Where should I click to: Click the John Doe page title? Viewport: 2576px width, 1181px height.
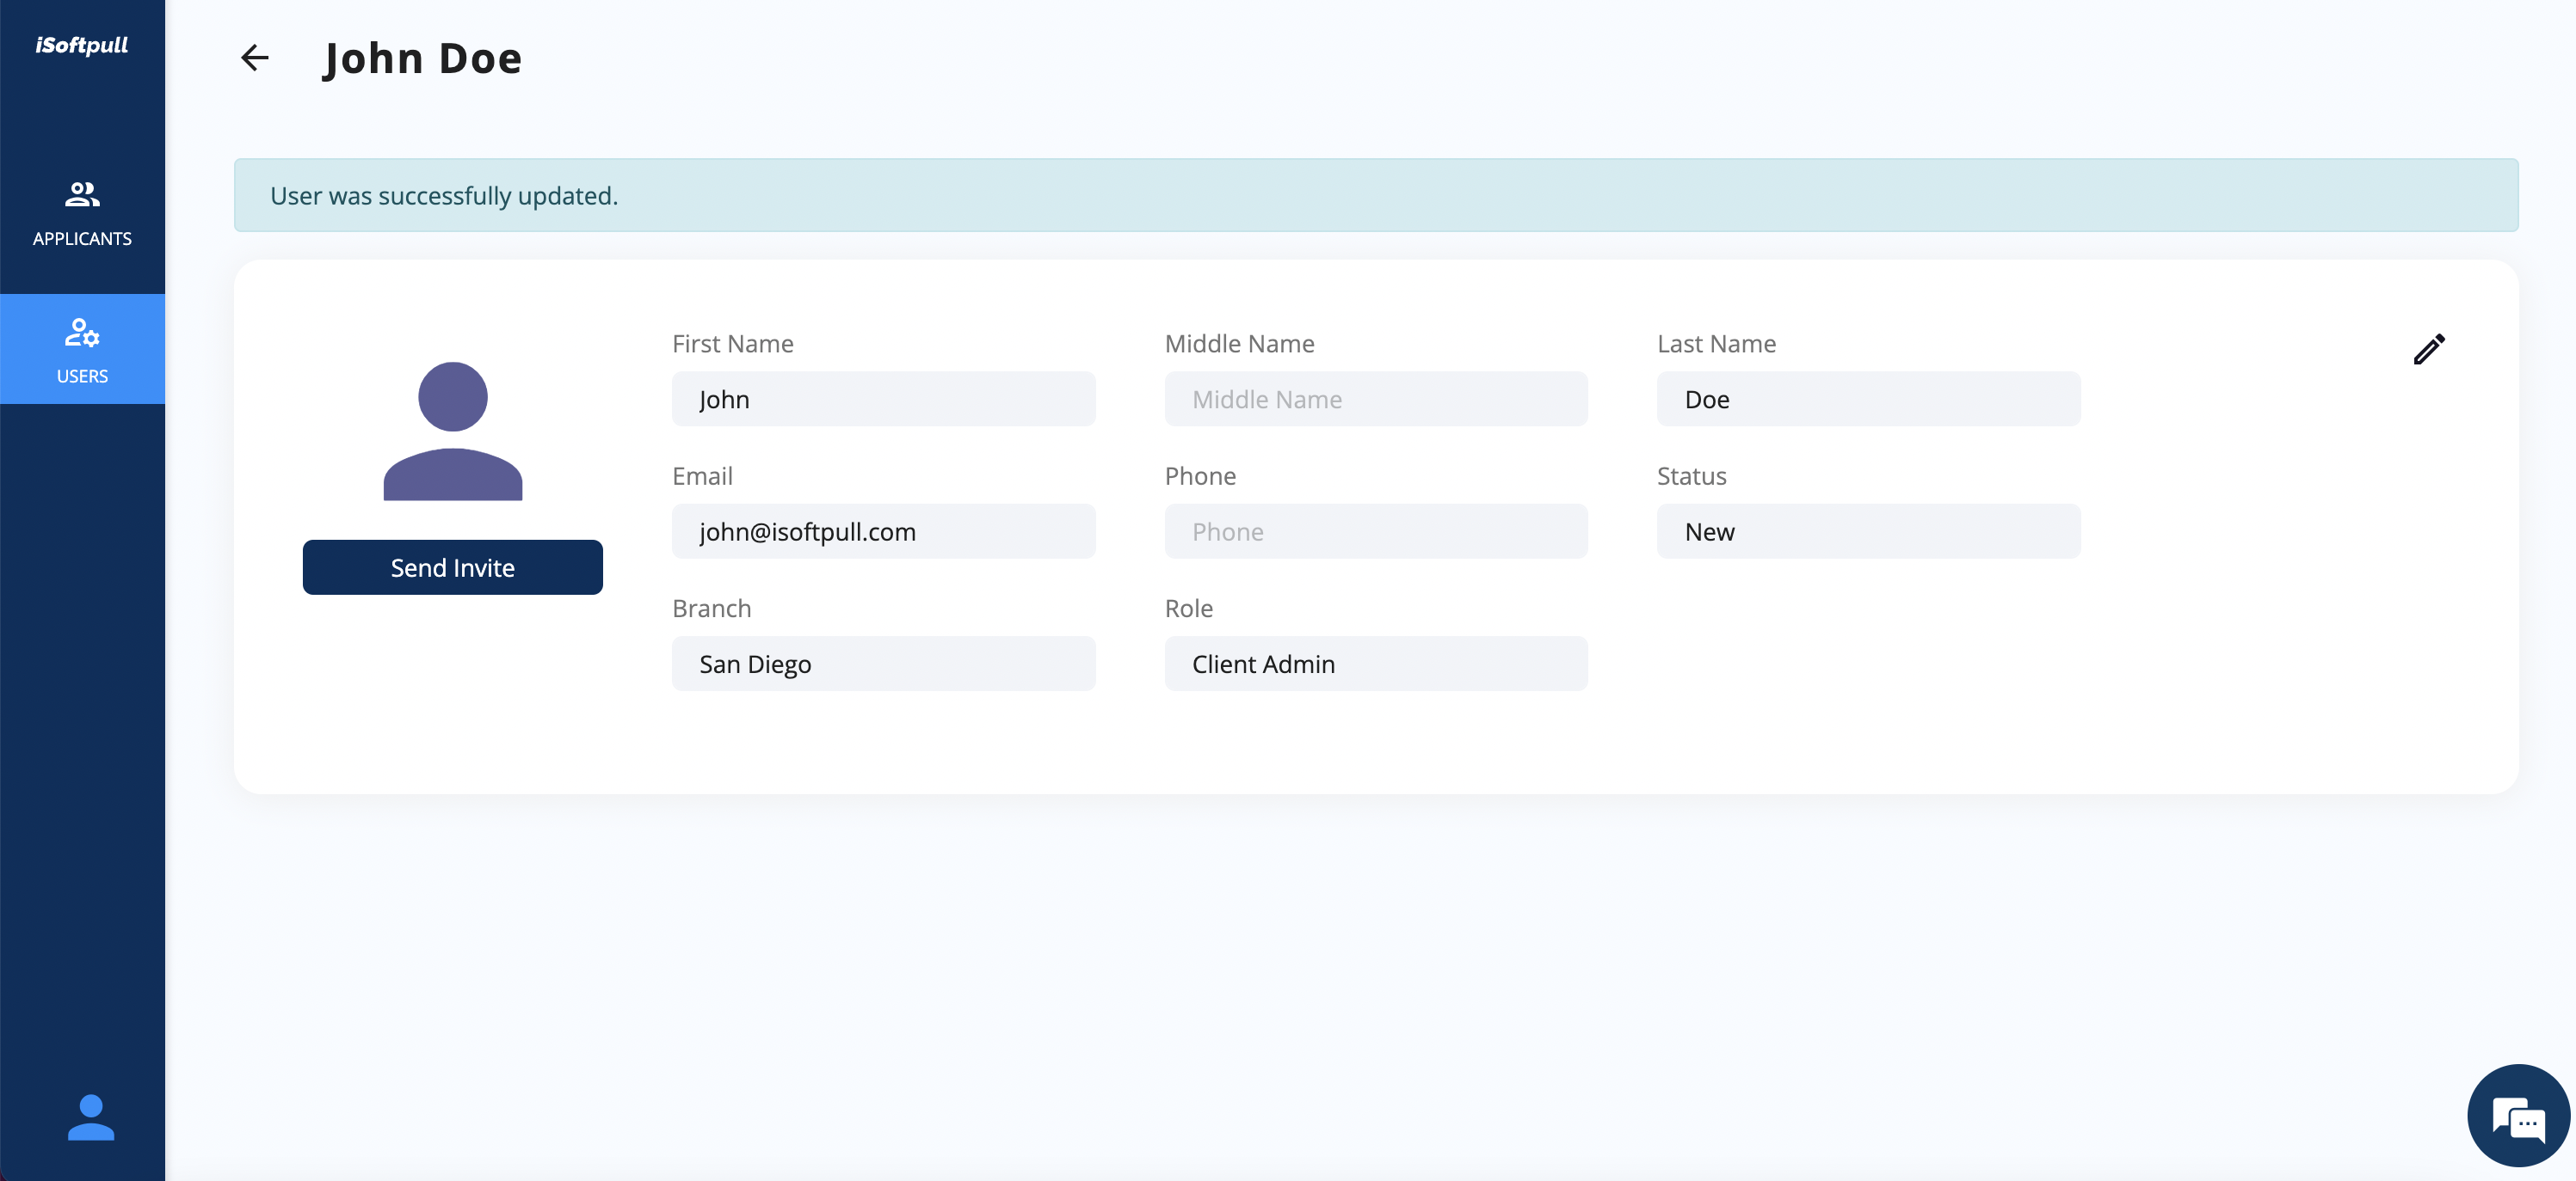[x=422, y=58]
